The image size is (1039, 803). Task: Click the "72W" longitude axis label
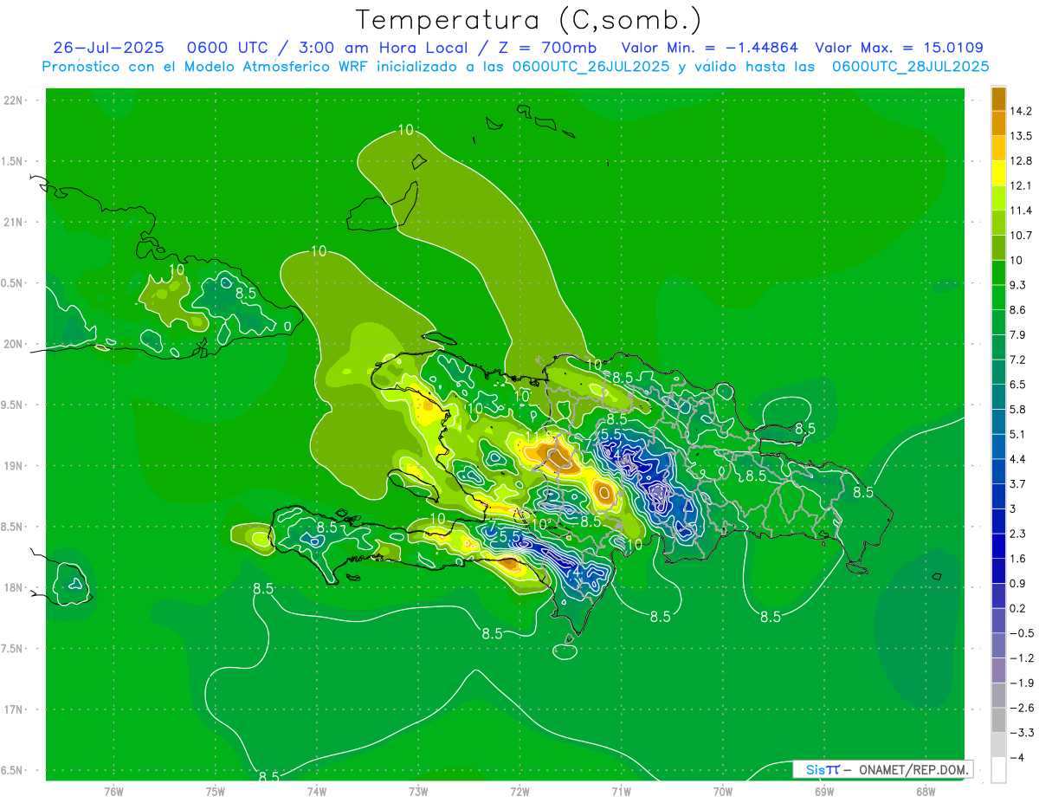click(519, 792)
